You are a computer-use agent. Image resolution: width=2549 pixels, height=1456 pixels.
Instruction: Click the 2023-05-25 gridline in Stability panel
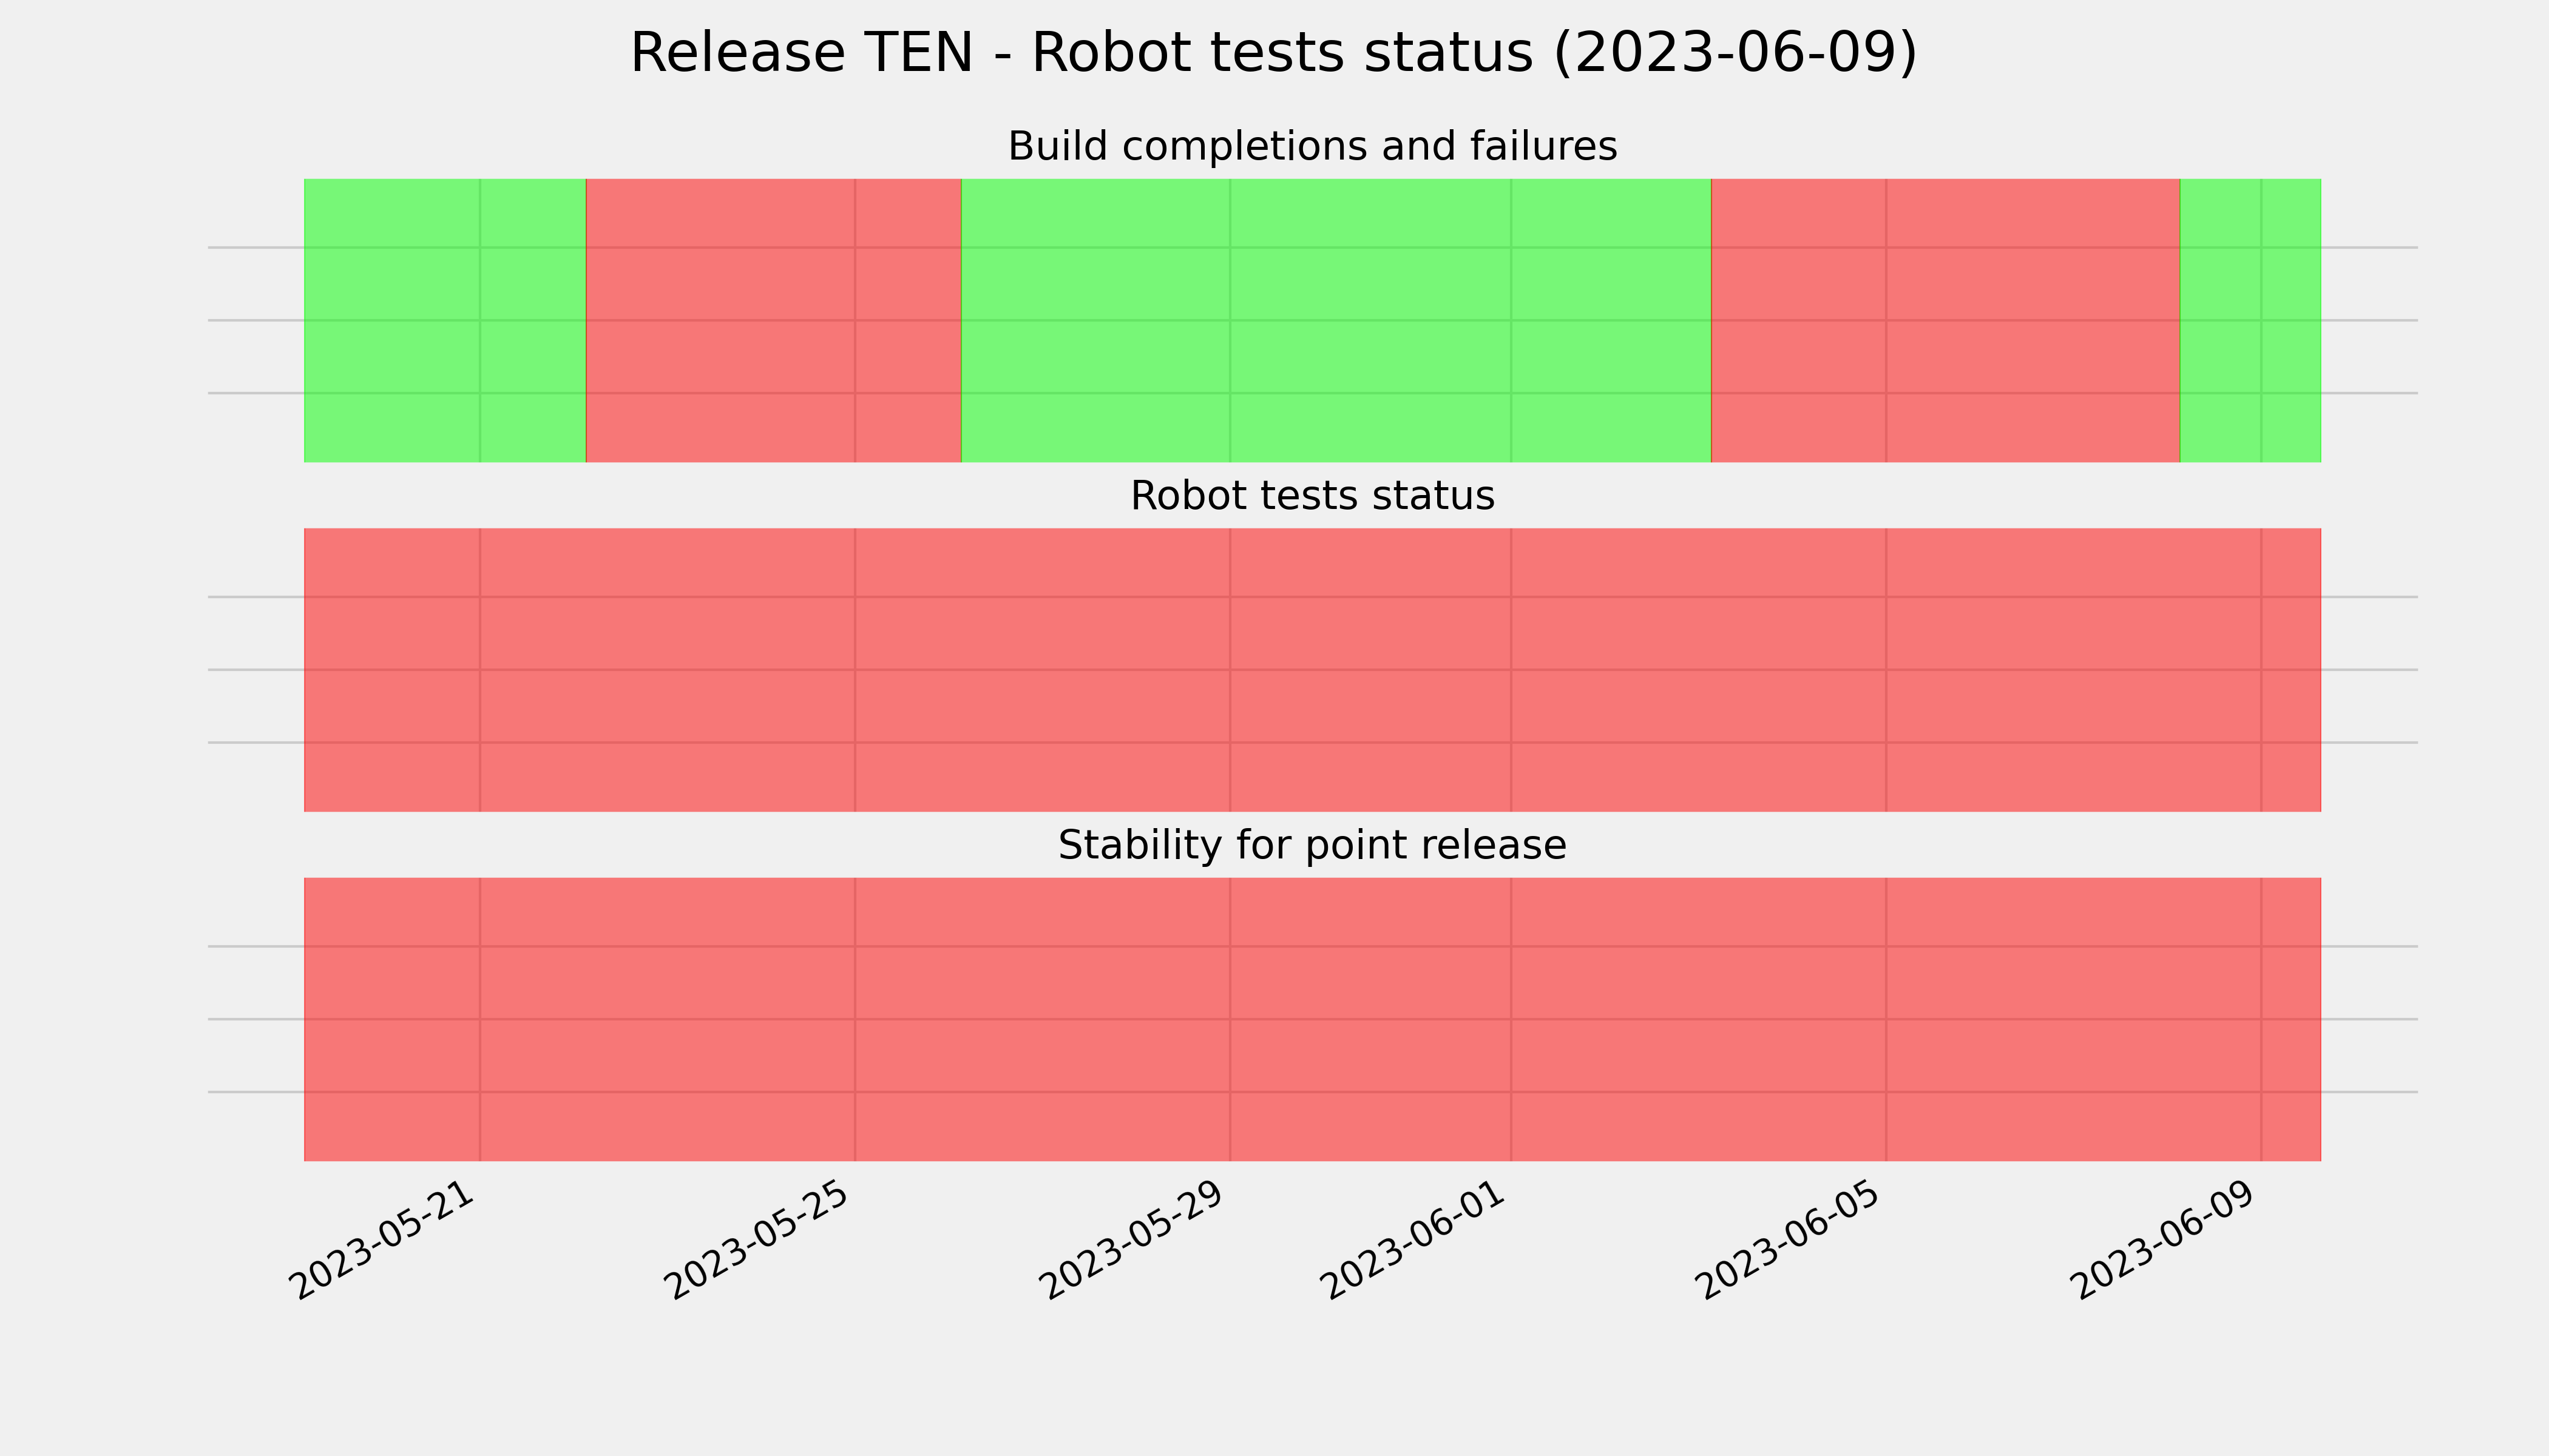855,1019
